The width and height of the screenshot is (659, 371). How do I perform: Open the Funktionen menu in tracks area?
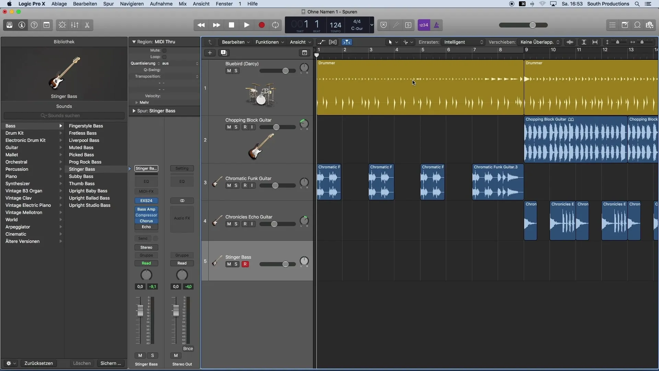point(270,42)
